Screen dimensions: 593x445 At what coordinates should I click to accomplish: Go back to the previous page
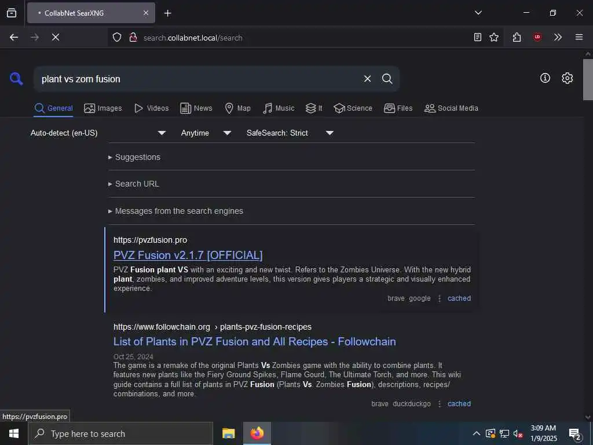14,37
